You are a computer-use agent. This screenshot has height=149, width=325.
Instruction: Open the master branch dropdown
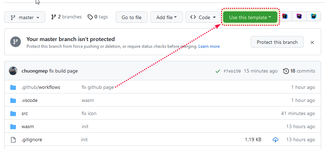[25, 17]
